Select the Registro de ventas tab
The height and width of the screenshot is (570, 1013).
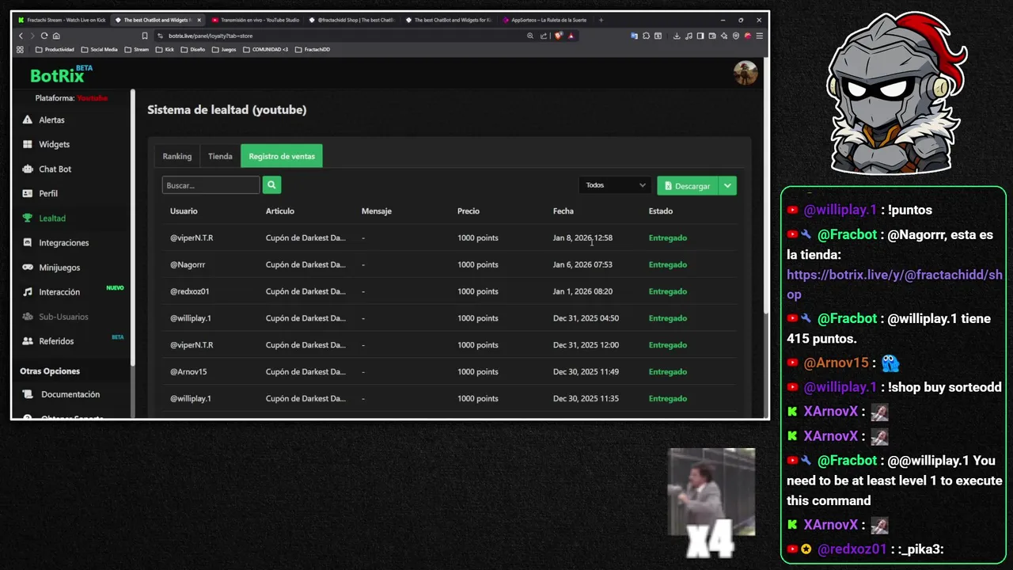[282, 156]
